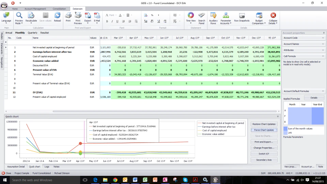Toggle italic formatting in Font group
Image resolution: width=327 pixels, height=184 pixels.
[x=112, y=21]
